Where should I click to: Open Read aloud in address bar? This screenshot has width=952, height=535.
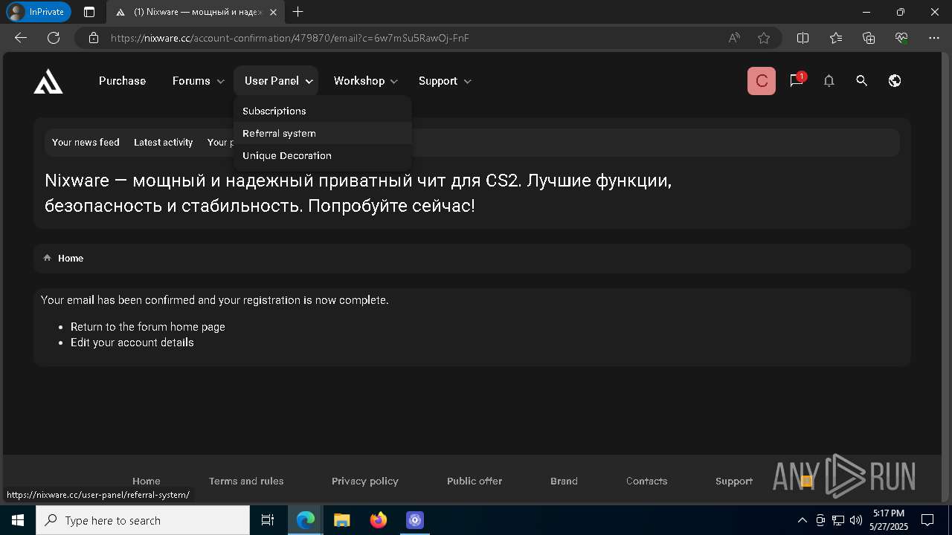(734, 38)
